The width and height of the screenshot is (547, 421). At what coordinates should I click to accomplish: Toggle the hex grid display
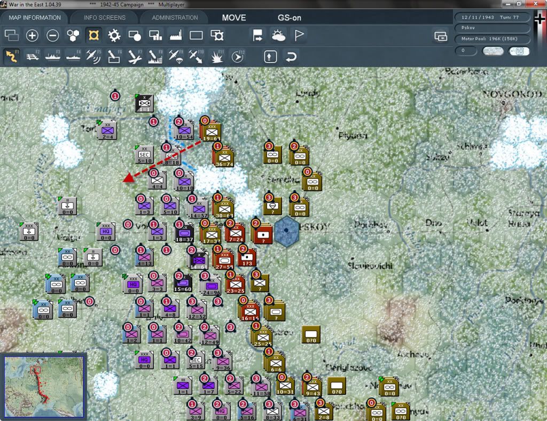click(73, 35)
